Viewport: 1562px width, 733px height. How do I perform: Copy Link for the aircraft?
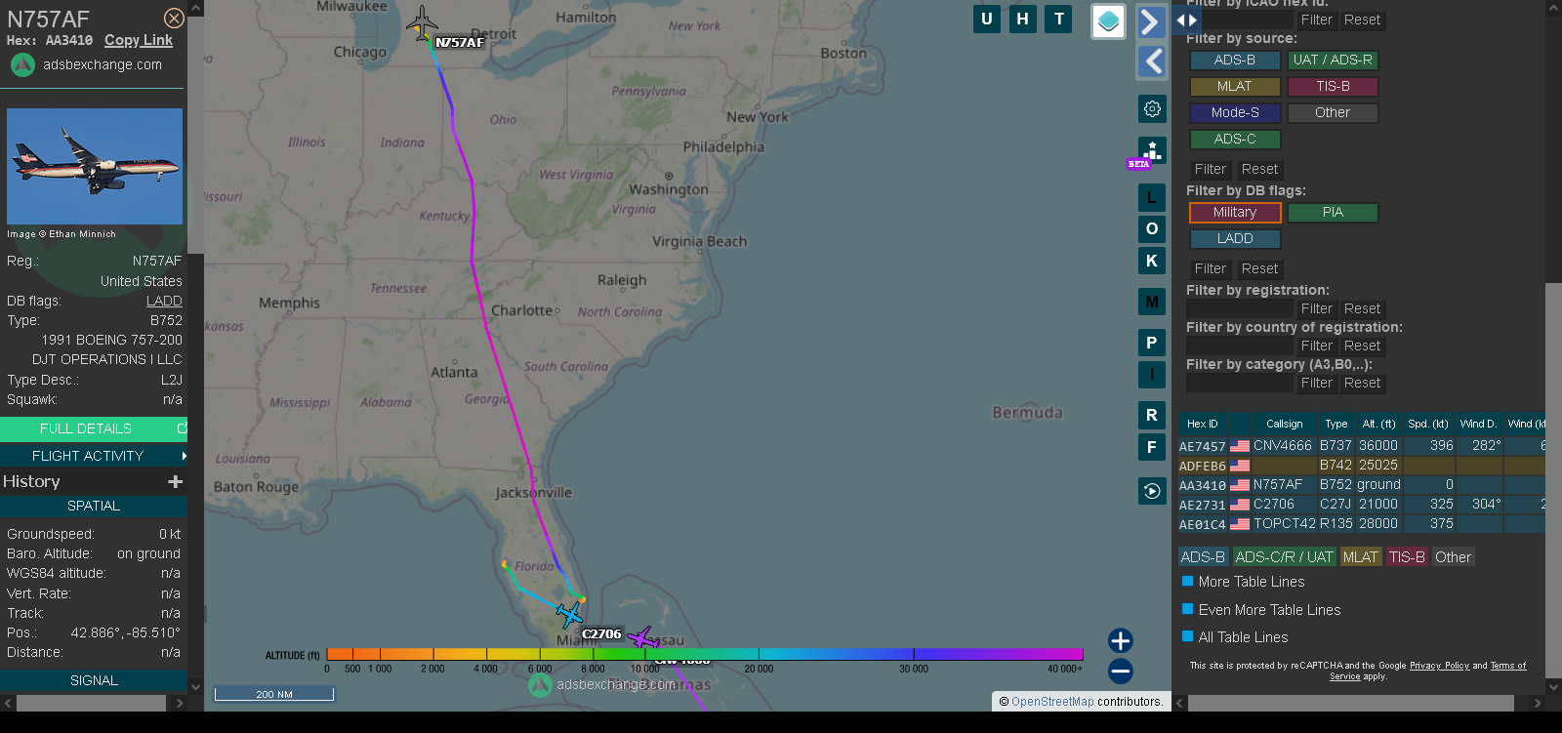coord(139,40)
